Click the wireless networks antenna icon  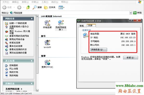click(x=7, y=36)
